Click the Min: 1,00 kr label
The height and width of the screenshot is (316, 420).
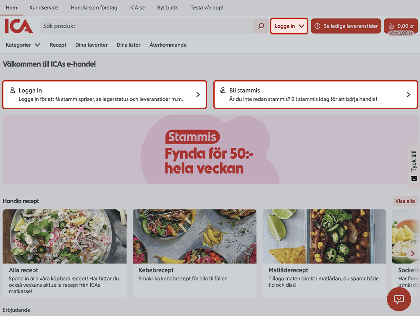[401, 33]
